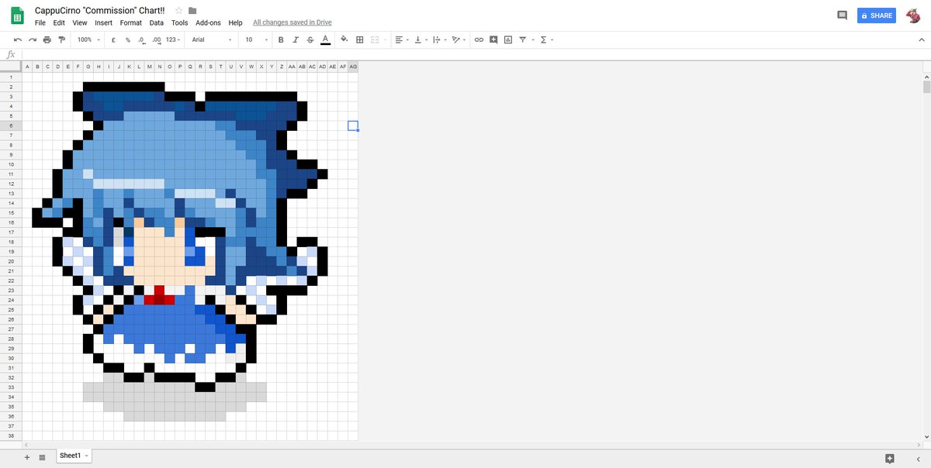Open the text color picker

click(x=325, y=40)
